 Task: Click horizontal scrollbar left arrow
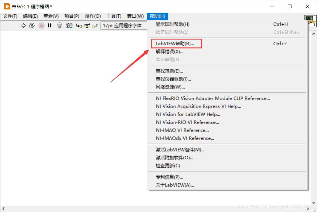(3, 209)
